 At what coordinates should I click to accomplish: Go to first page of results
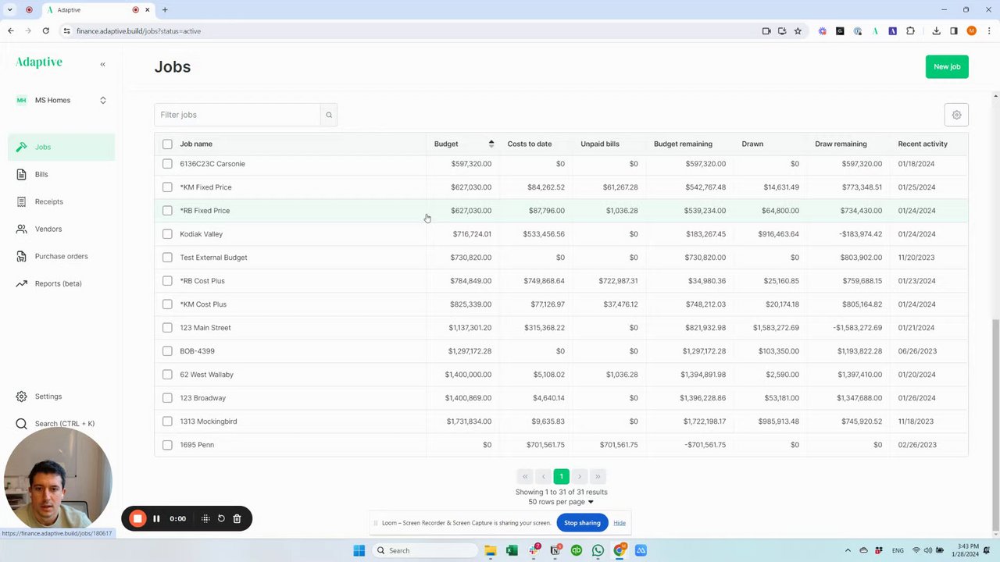pos(525,476)
